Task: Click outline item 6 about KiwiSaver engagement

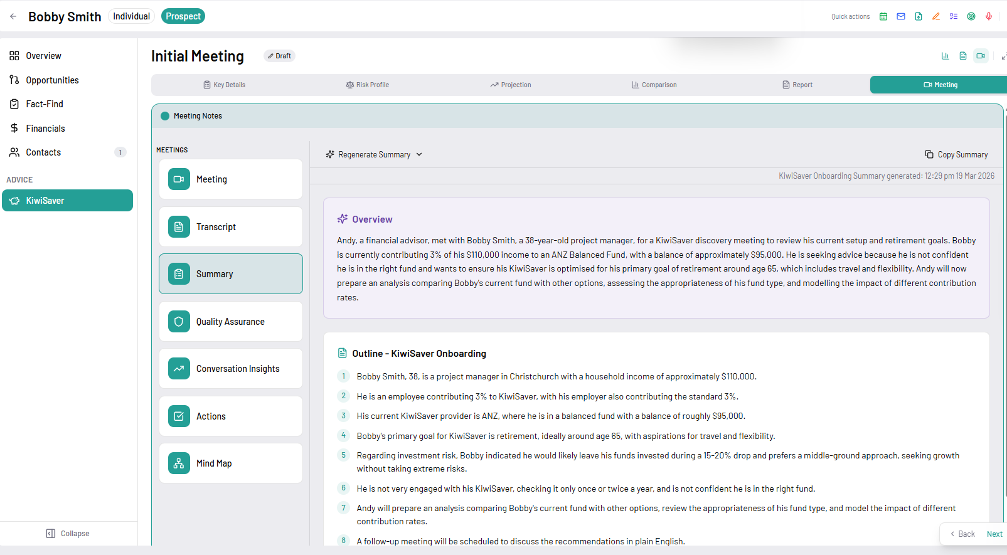Action: tap(586, 489)
